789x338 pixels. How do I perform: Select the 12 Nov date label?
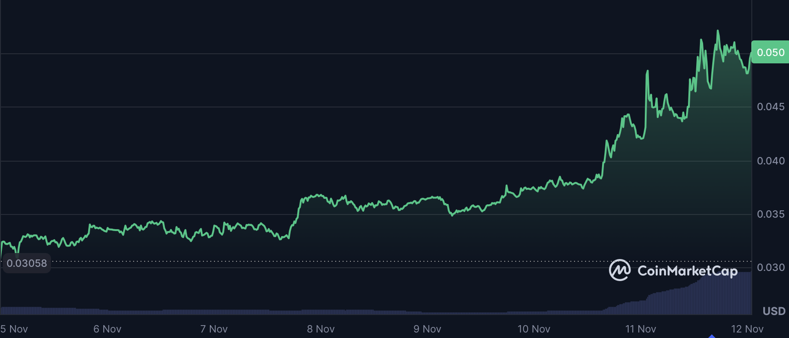click(x=747, y=329)
